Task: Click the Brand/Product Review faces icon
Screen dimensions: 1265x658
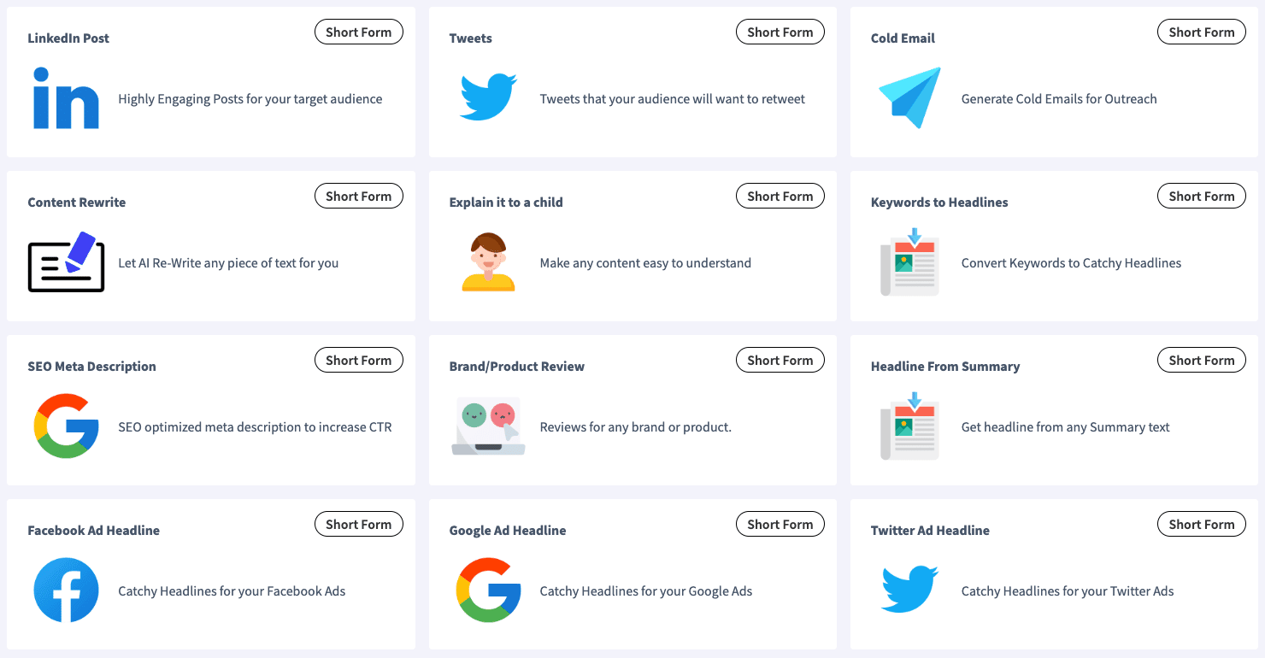Action: coord(488,426)
